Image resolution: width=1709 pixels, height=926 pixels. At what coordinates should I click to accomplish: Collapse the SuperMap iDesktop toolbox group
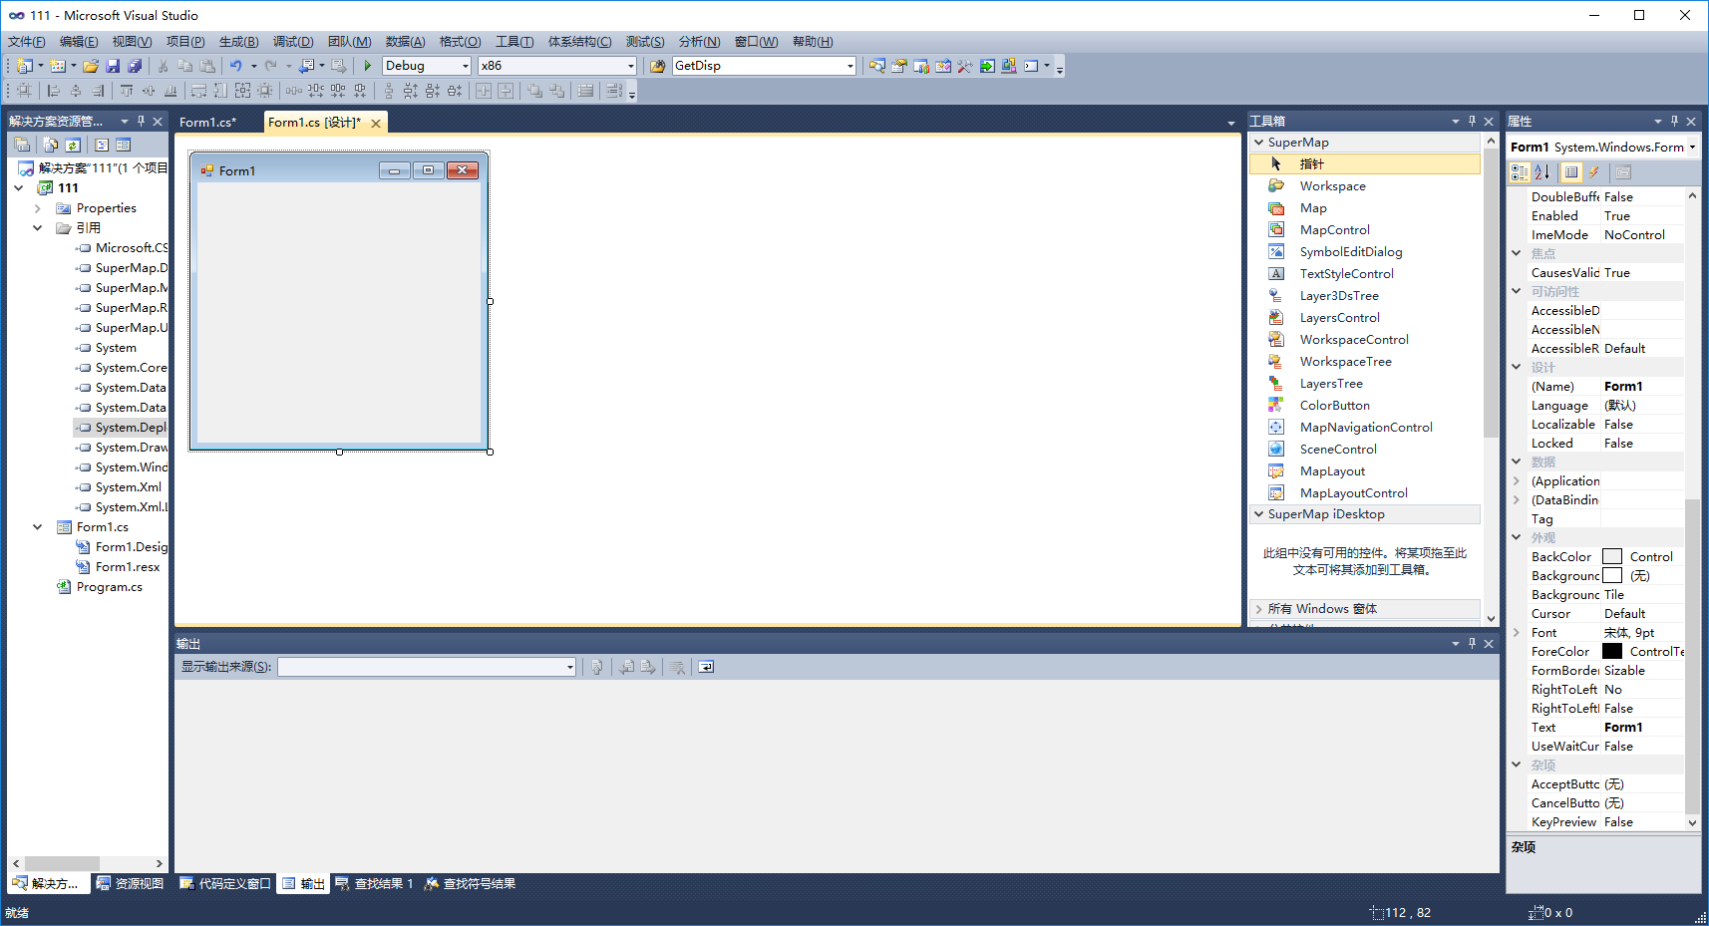pos(1258,514)
